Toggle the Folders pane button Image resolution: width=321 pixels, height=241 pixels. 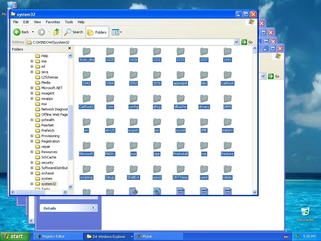97,32
